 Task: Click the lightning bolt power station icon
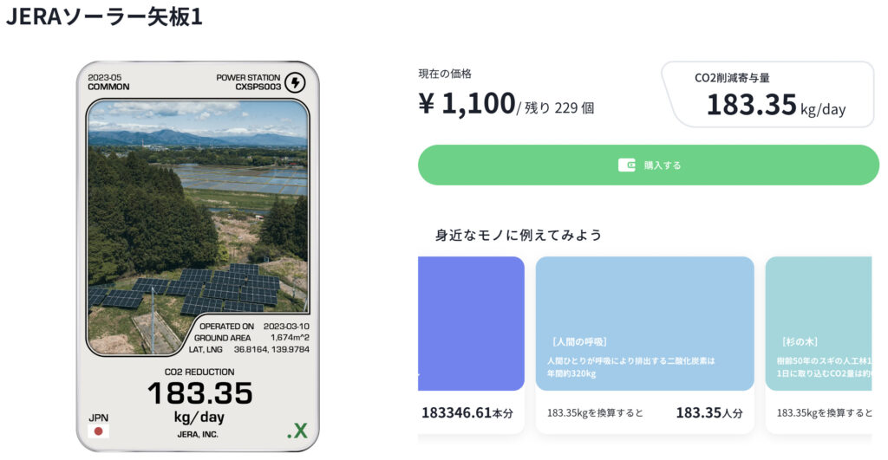tap(296, 82)
